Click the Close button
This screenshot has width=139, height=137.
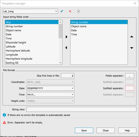[106, 130]
